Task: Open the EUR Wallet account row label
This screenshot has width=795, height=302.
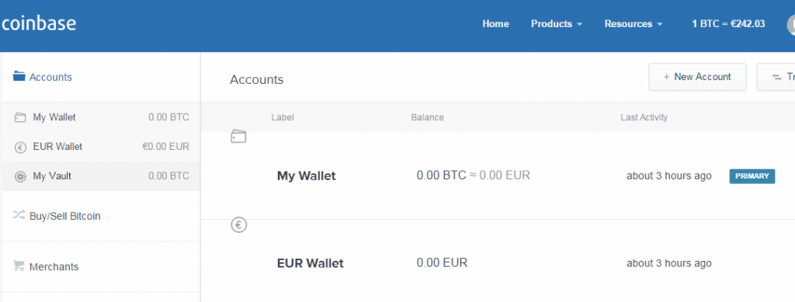Action: pos(311,263)
